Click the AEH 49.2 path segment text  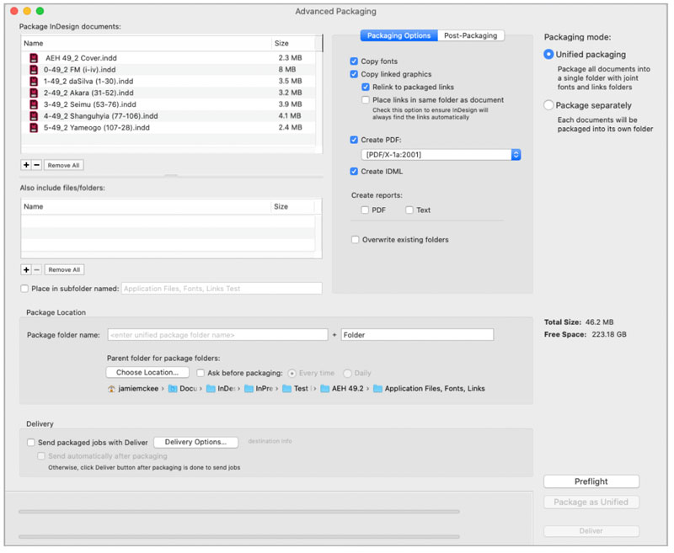348,389
